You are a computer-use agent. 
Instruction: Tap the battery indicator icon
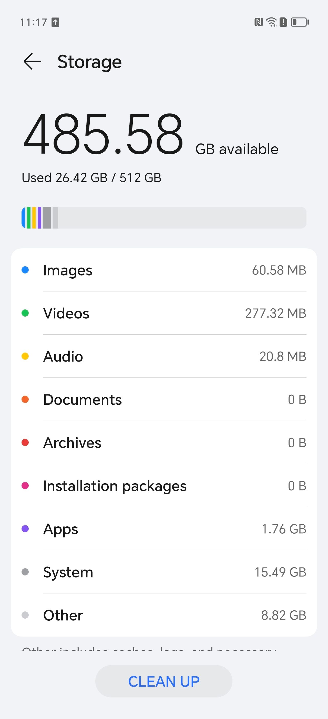(x=300, y=22)
